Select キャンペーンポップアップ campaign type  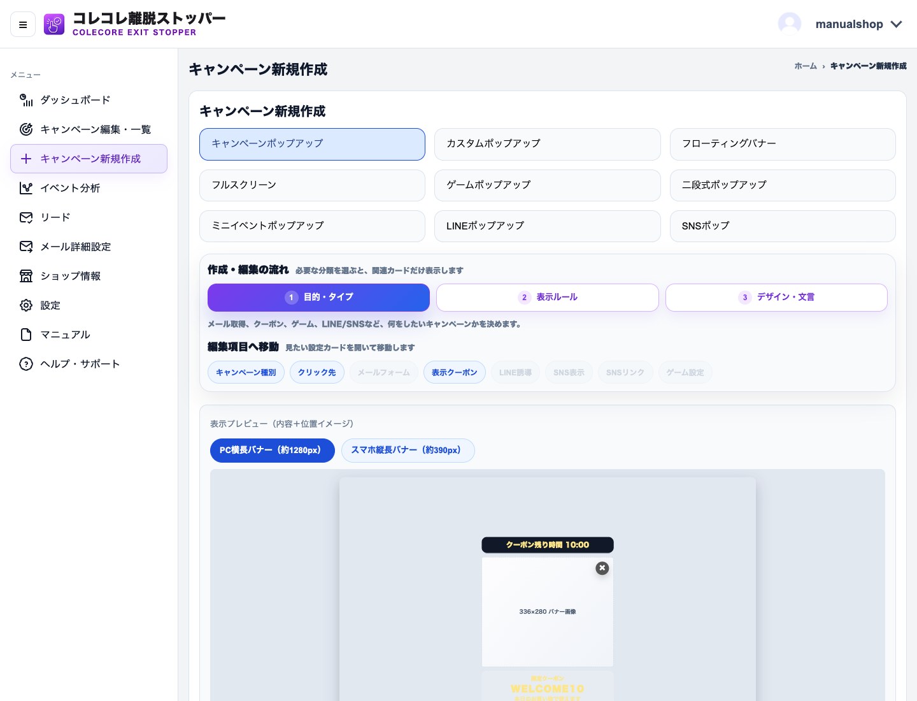(x=312, y=144)
